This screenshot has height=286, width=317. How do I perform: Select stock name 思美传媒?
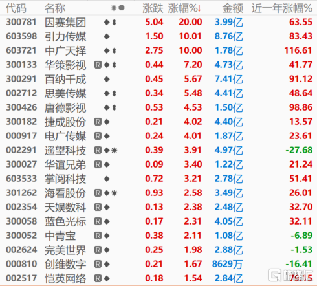tap(65, 93)
